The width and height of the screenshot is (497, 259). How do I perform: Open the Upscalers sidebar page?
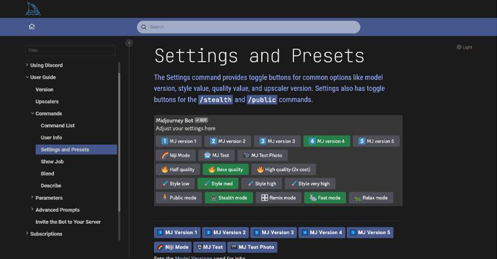47,102
